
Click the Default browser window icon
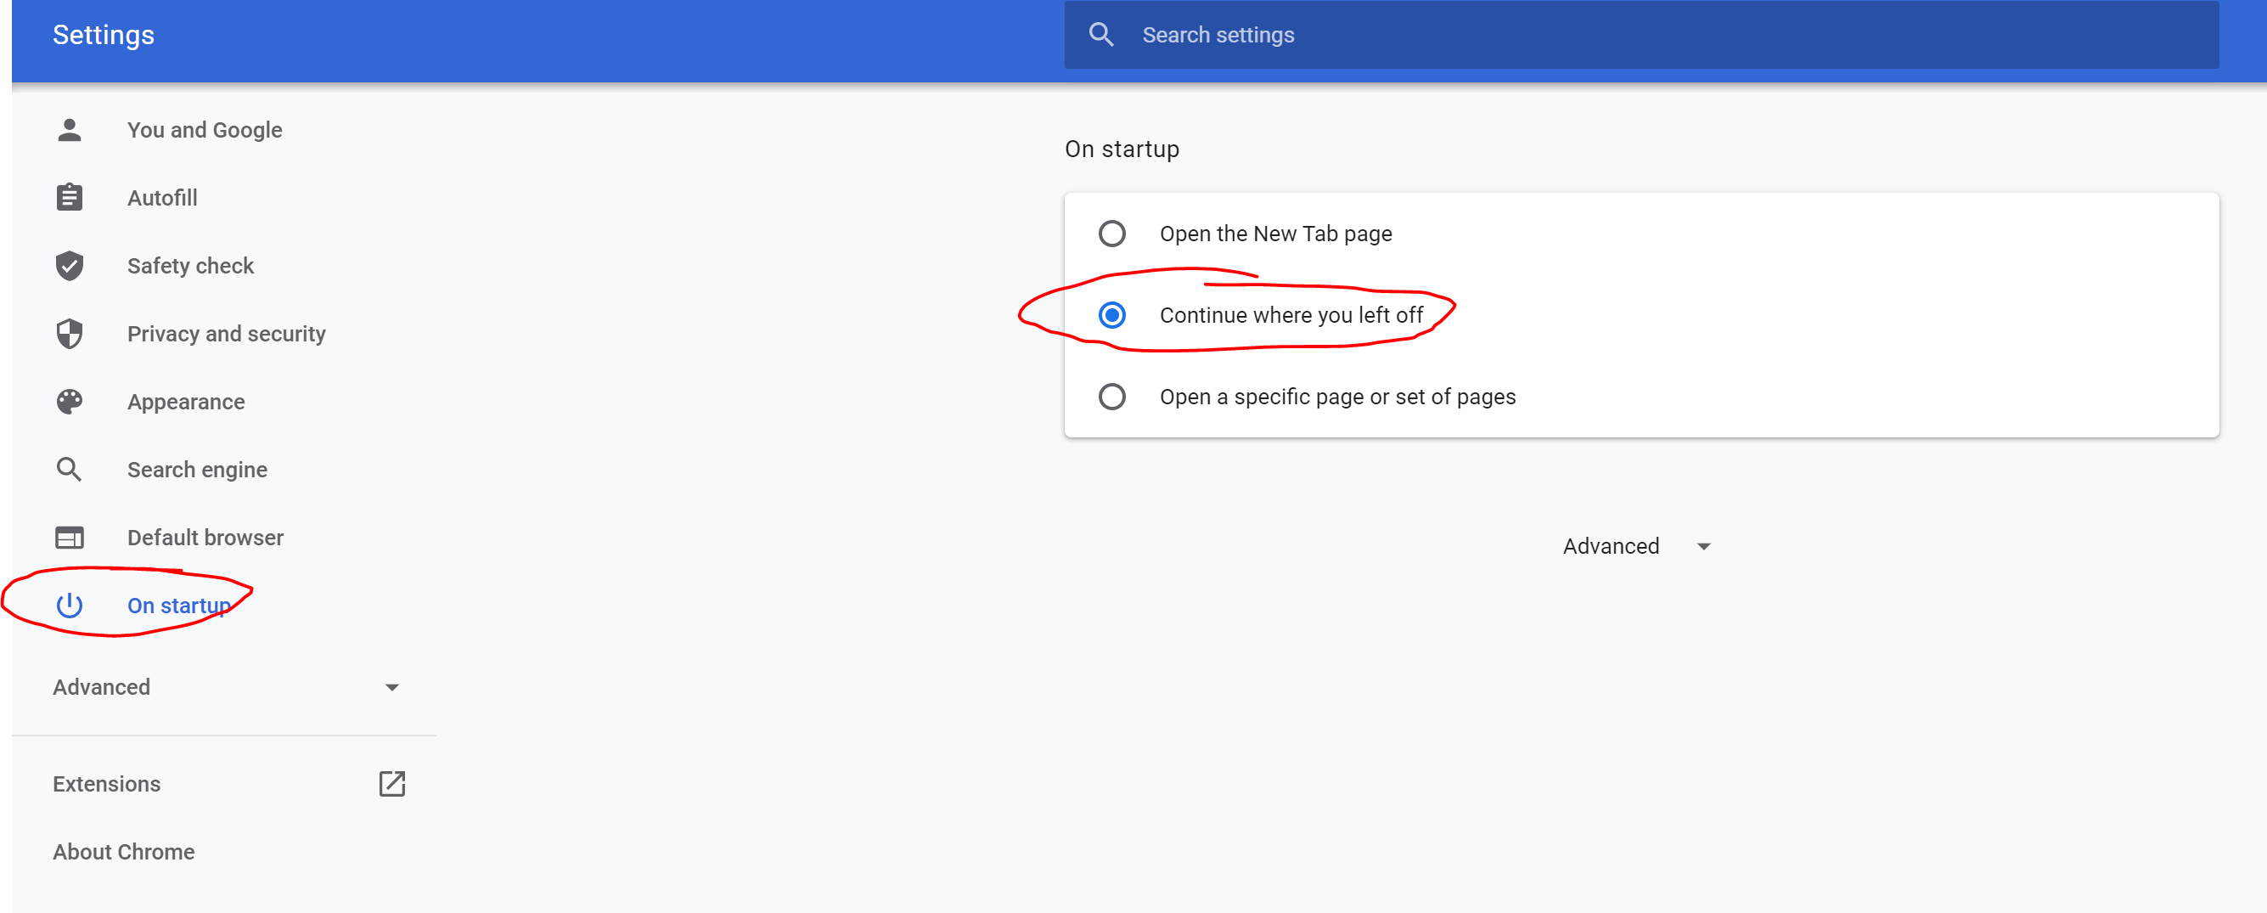coord(70,537)
